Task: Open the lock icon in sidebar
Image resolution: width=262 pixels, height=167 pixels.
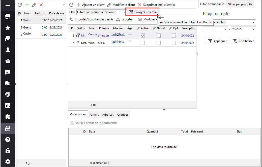Action: click(x=8, y=151)
